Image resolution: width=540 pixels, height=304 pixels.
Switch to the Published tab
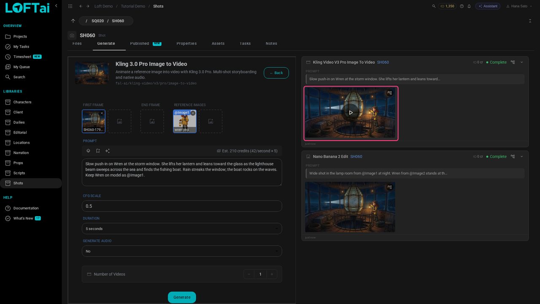point(146,43)
